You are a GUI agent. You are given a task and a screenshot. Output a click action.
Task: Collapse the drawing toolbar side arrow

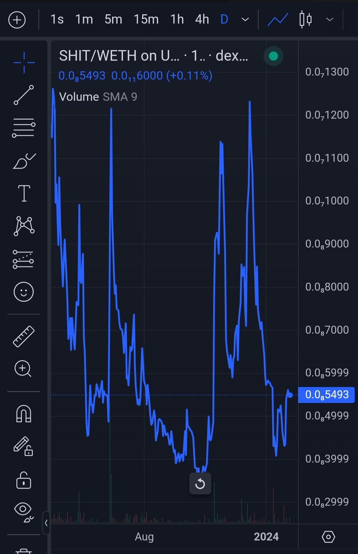click(46, 523)
